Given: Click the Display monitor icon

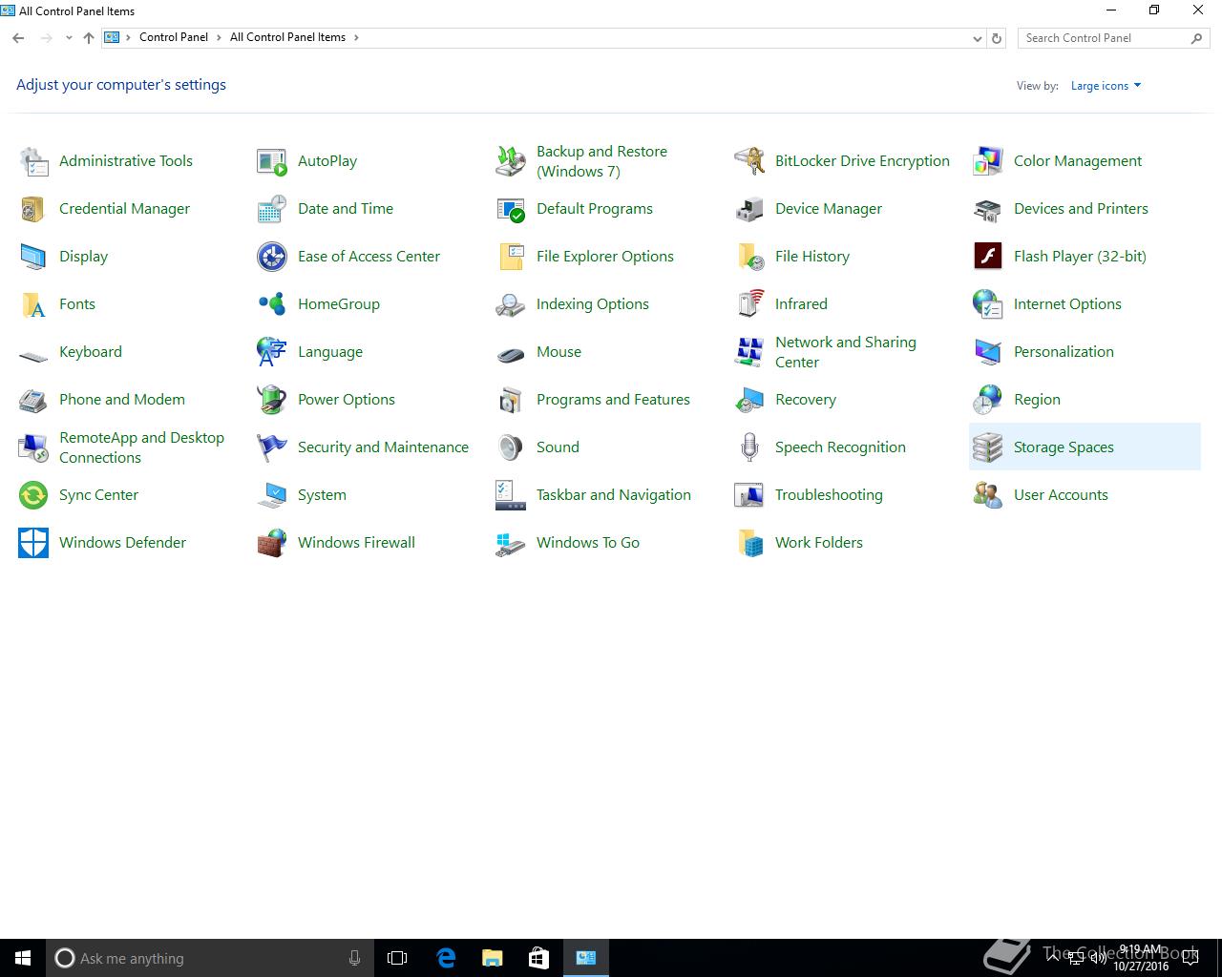Looking at the screenshot, I should point(33,257).
